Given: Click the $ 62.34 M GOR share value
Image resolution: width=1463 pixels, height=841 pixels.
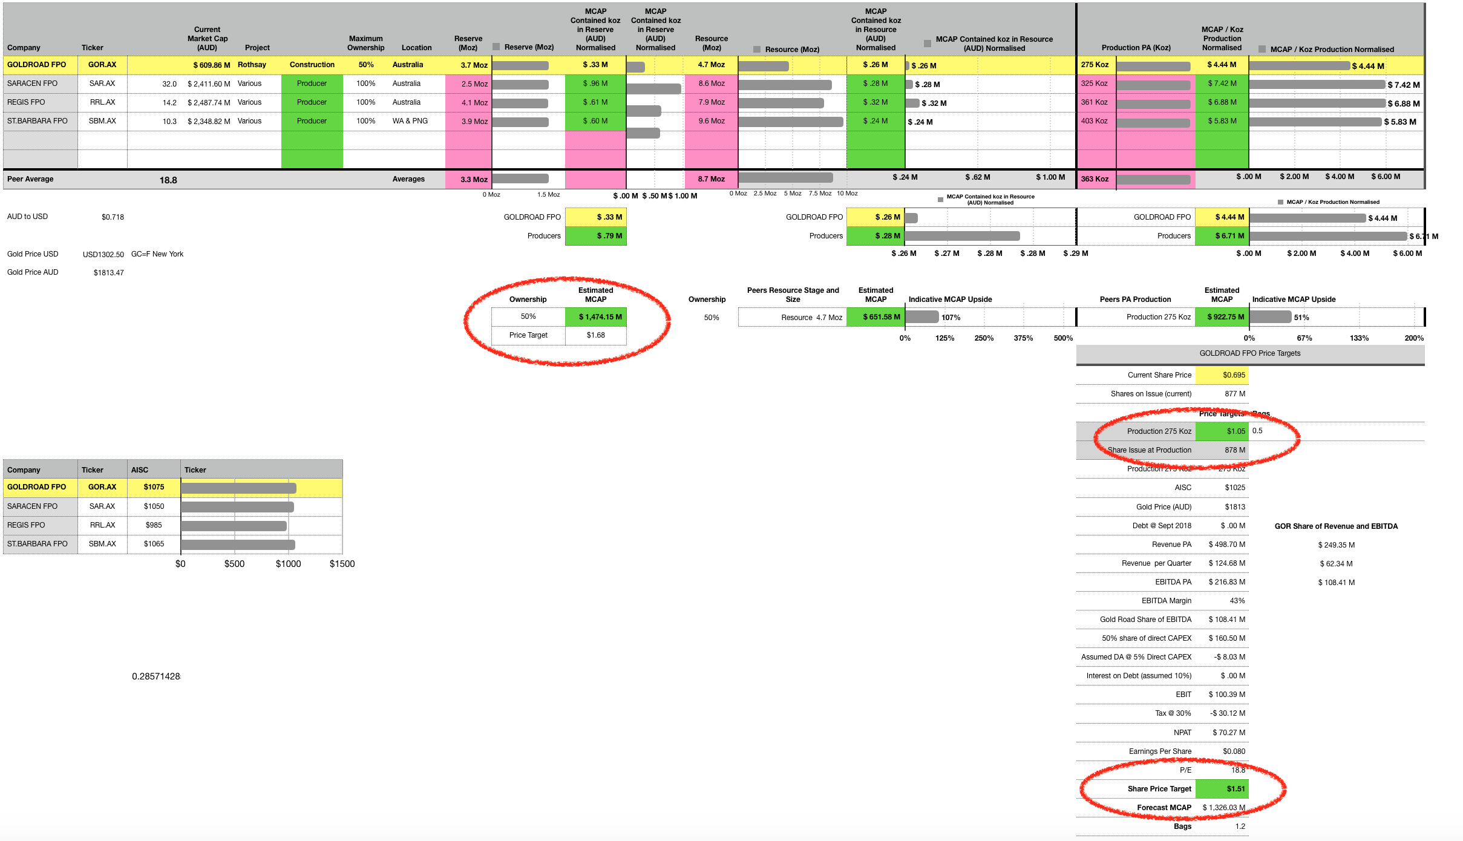Looking at the screenshot, I should (x=1337, y=564).
